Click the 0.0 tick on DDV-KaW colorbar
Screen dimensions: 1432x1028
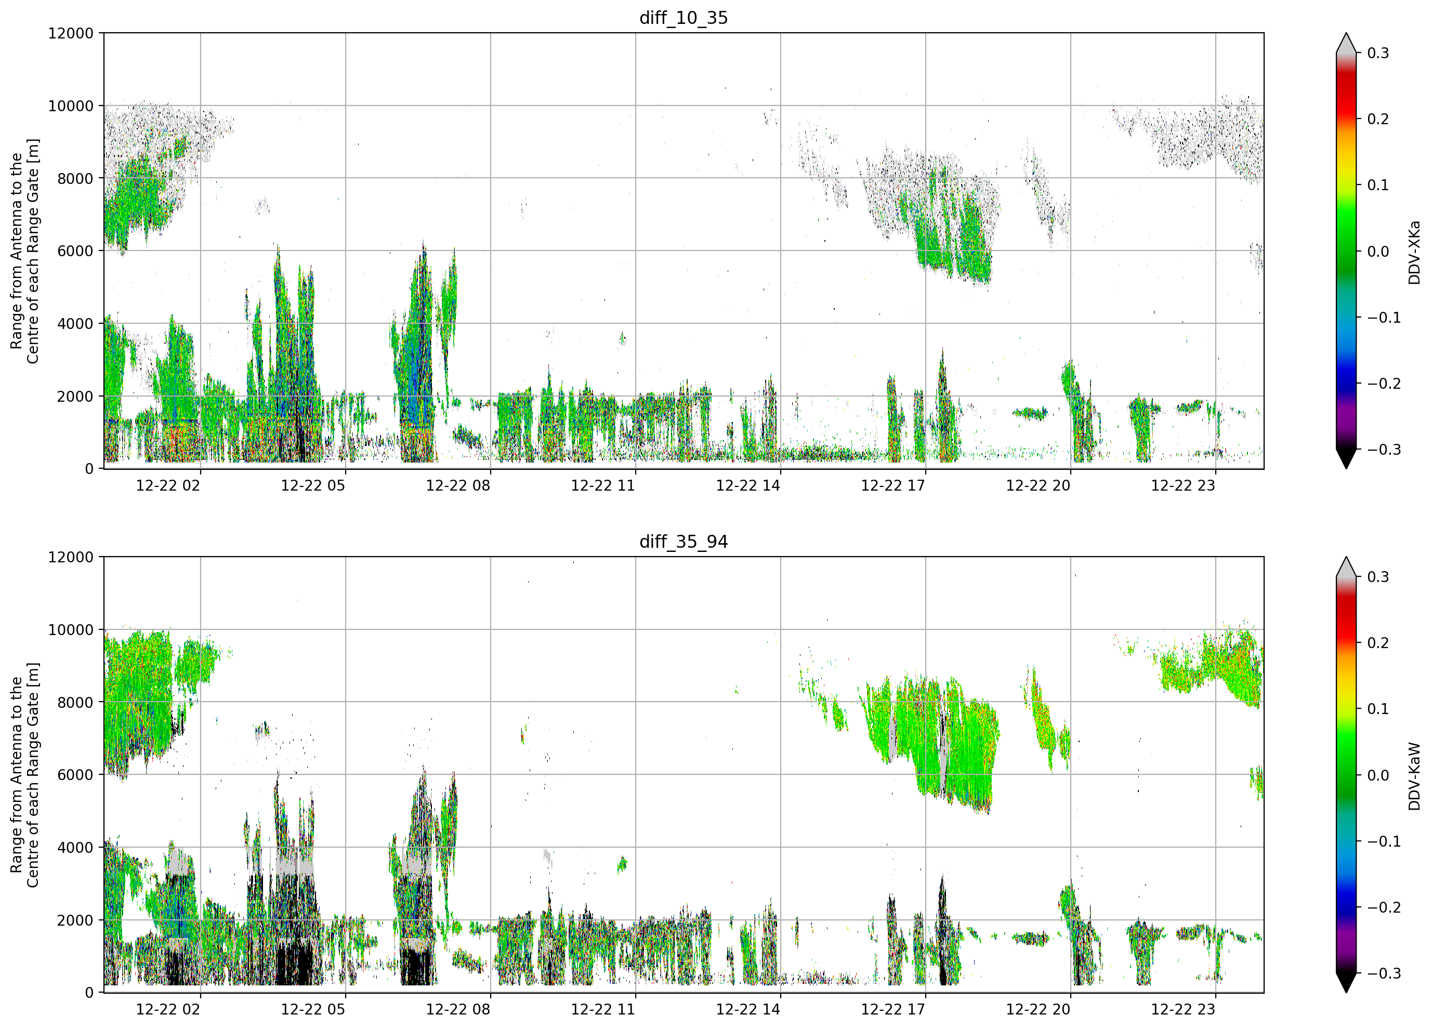click(x=1378, y=775)
